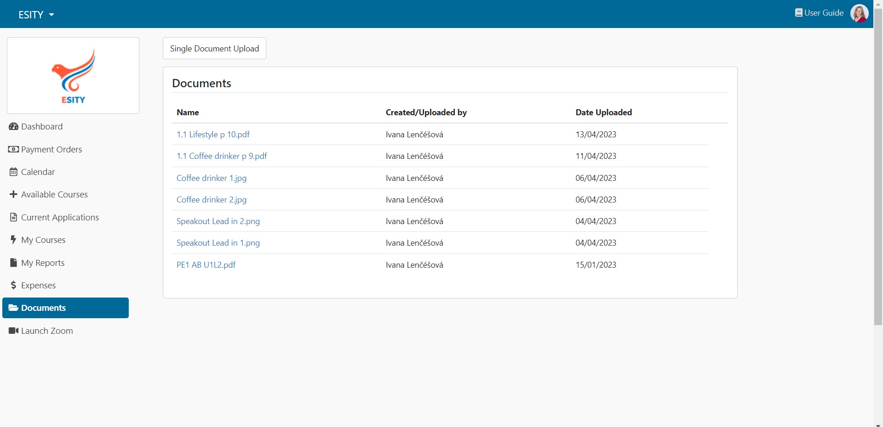
Task: Click the Date Uploaded column header
Action: tap(603, 112)
